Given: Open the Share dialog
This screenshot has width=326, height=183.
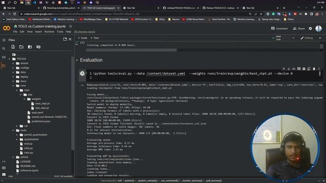Looking at the screenshot, I should [x=299, y=28].
